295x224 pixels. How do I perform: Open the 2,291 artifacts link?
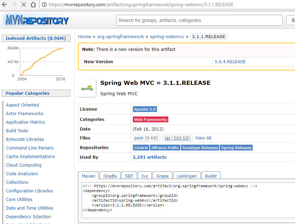[x=150, y=157]
